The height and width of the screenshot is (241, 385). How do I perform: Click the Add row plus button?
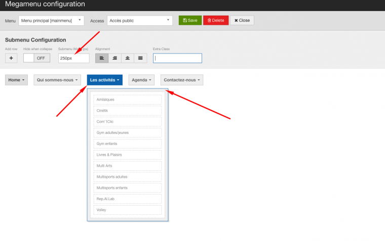11,58
